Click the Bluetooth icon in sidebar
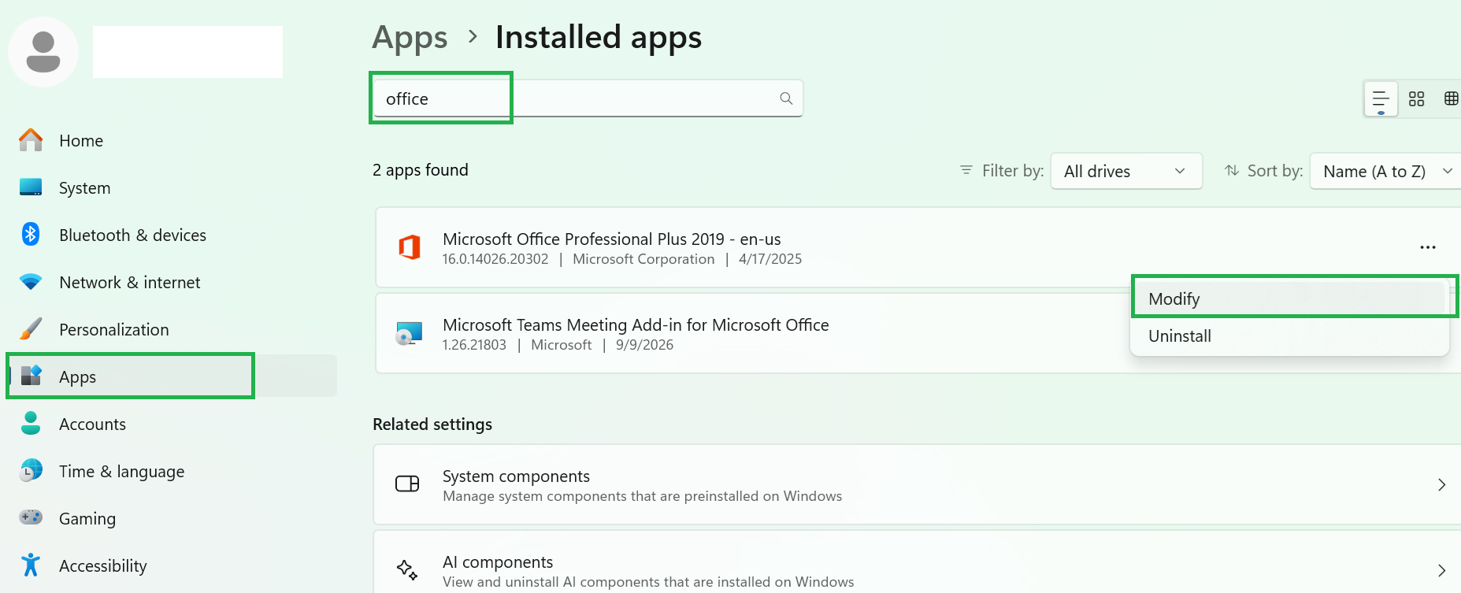The image size is (1461, 593). click(31, 235)
